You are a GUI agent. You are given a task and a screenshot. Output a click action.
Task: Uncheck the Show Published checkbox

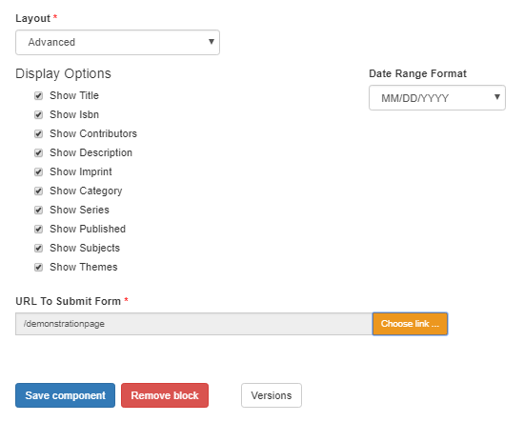[x=38, y=230]
